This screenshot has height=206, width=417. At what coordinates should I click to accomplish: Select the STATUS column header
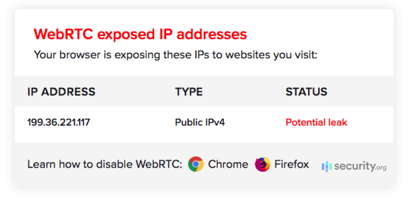[x=307, y=91]
